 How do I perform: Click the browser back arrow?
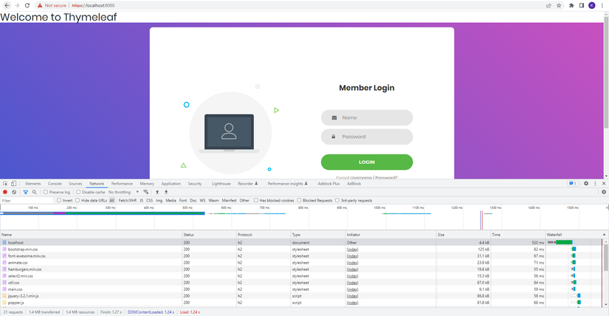coord(7,5)
